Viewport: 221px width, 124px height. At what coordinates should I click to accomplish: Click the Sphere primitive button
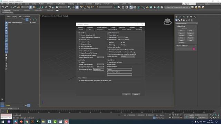(x=181, y=33)
